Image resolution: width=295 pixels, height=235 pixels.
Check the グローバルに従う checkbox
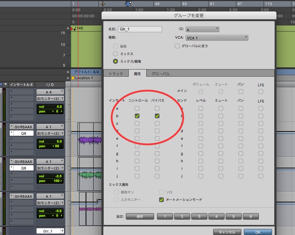[x=177, y=46]
